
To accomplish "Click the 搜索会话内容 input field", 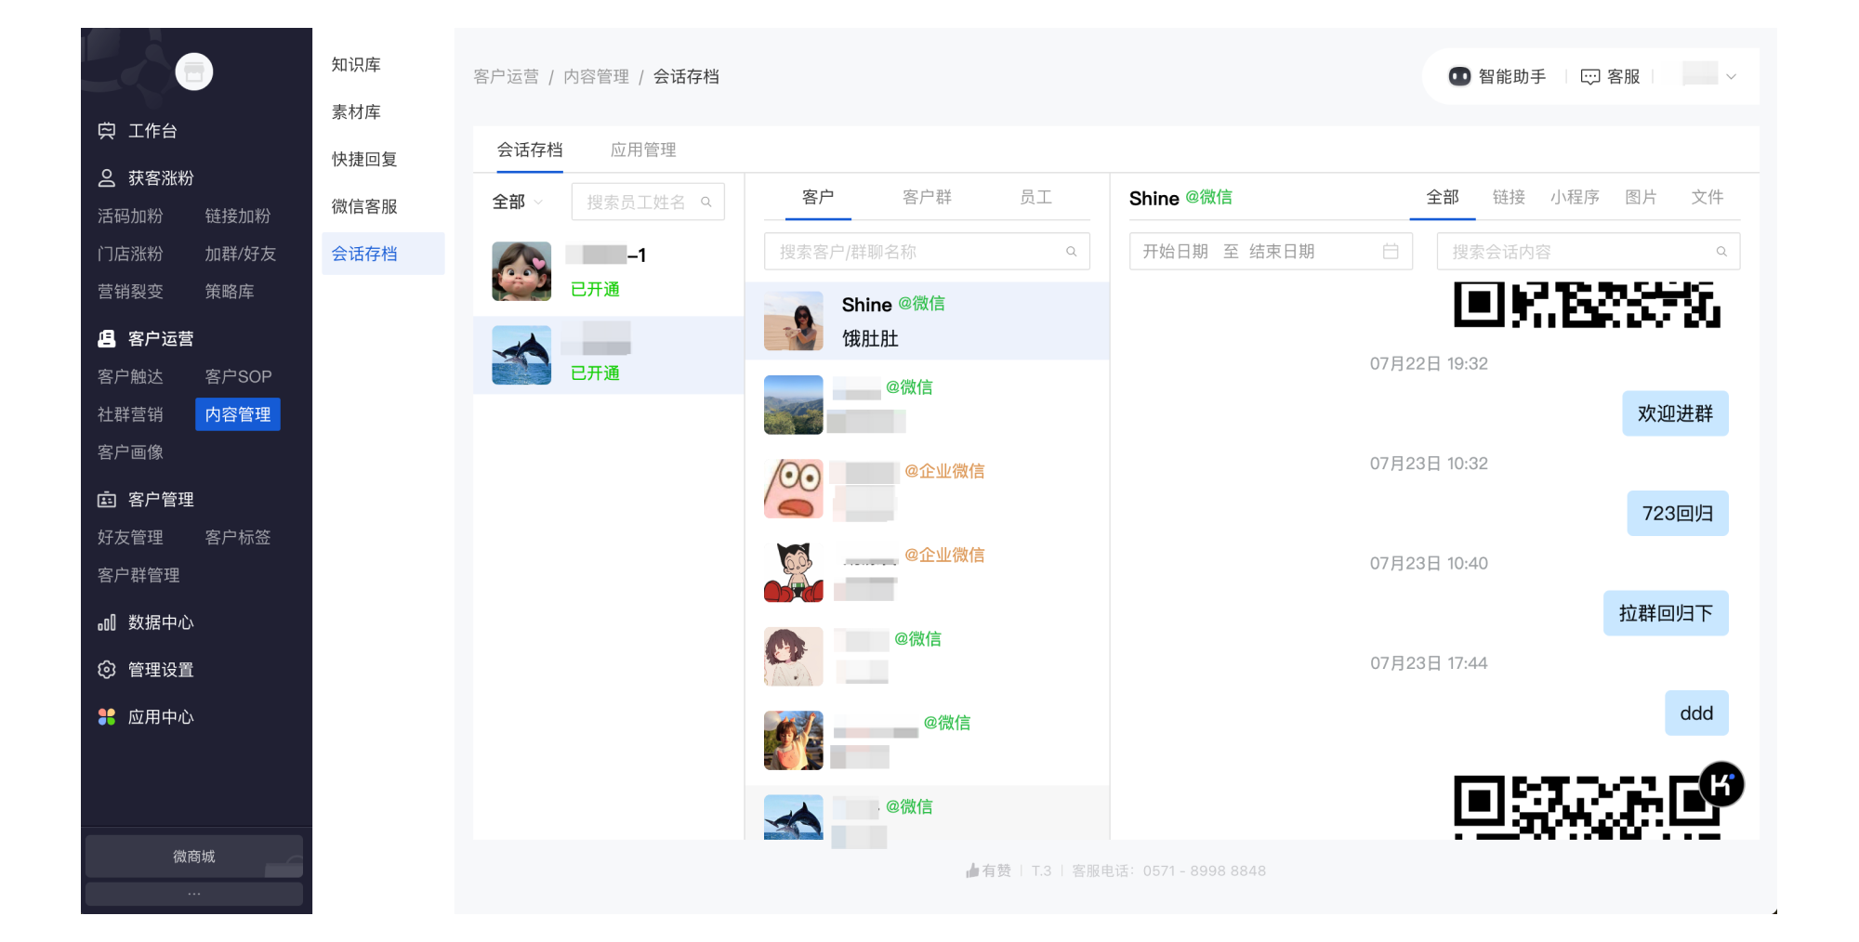I will (x=1589, y=252).
